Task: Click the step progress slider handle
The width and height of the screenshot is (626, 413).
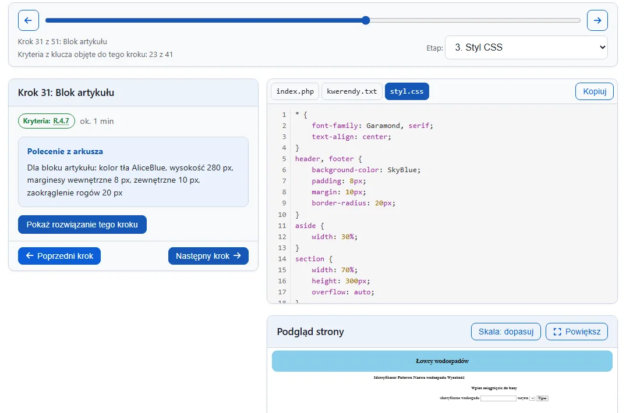Action: point(366,20)
